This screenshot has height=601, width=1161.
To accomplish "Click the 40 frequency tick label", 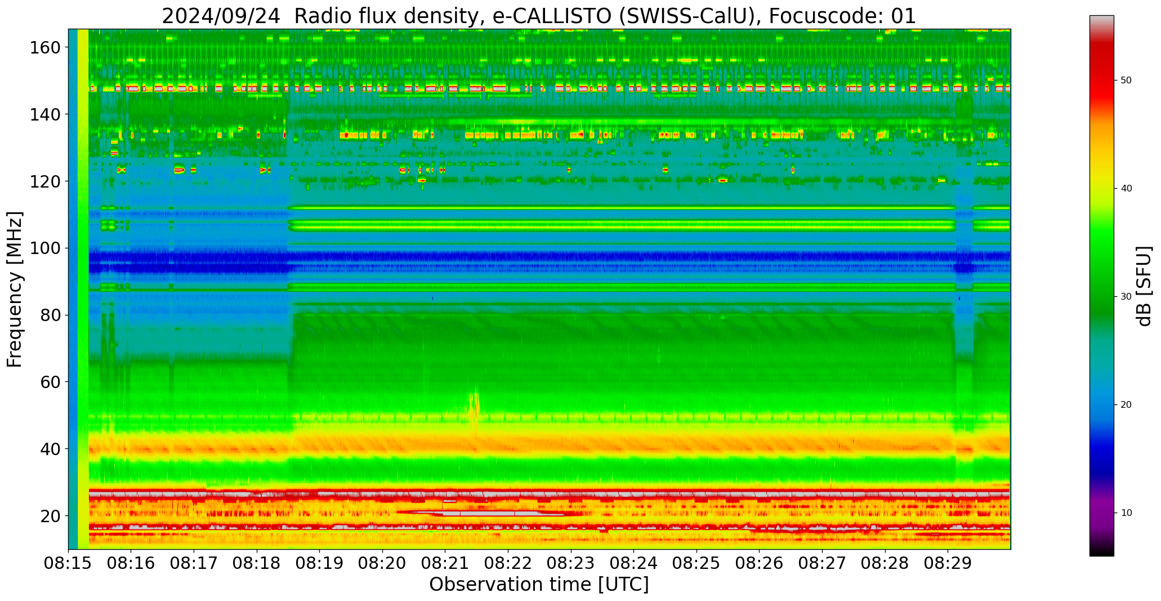I will [51, 449].
